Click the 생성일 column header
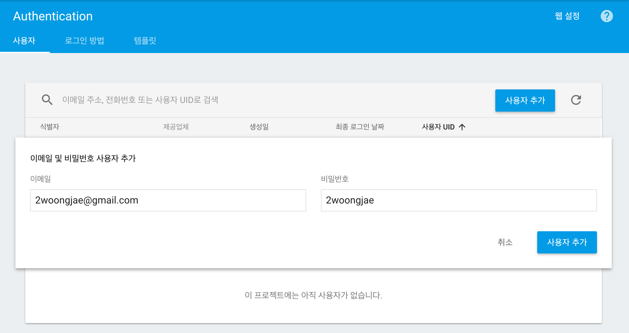 click(259, 127)
